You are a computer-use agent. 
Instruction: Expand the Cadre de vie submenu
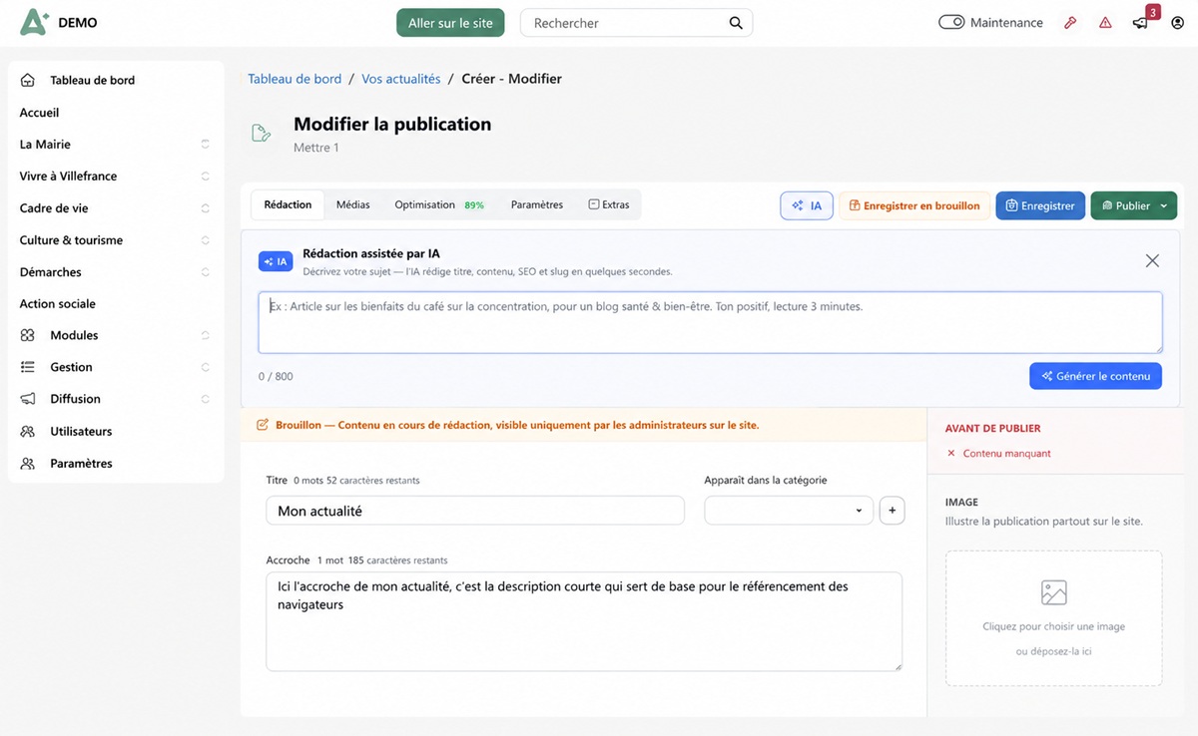[205, 207]
